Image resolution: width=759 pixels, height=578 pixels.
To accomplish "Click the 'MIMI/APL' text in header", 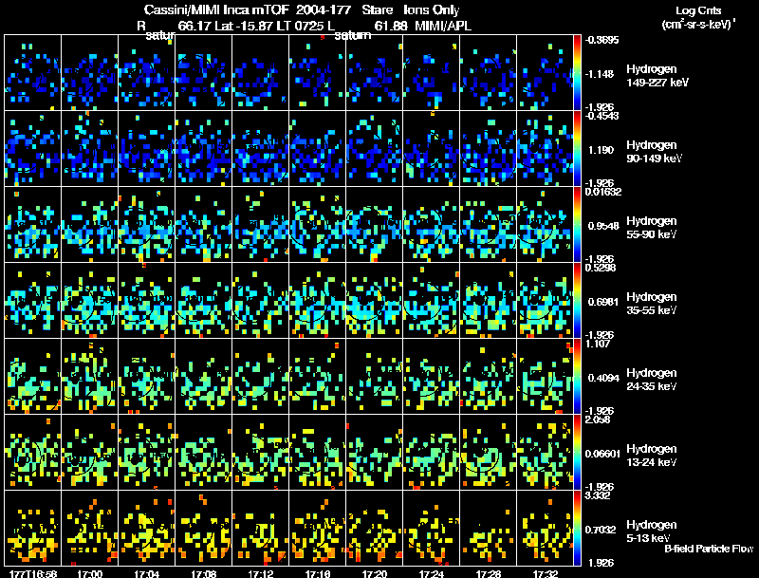I will click(x=443, y=26).
